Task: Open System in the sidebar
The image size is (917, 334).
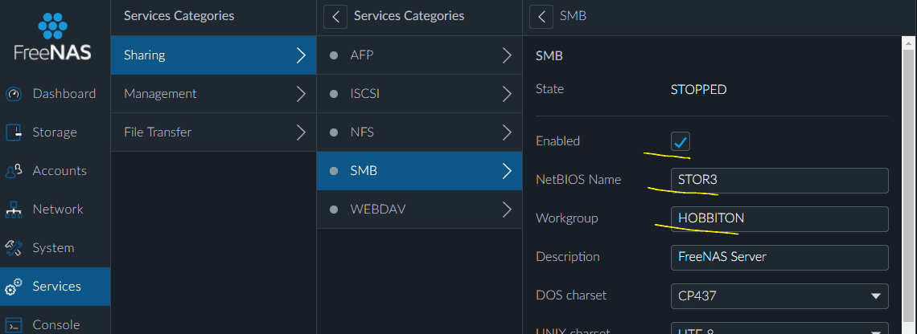Action: [55, 248]
